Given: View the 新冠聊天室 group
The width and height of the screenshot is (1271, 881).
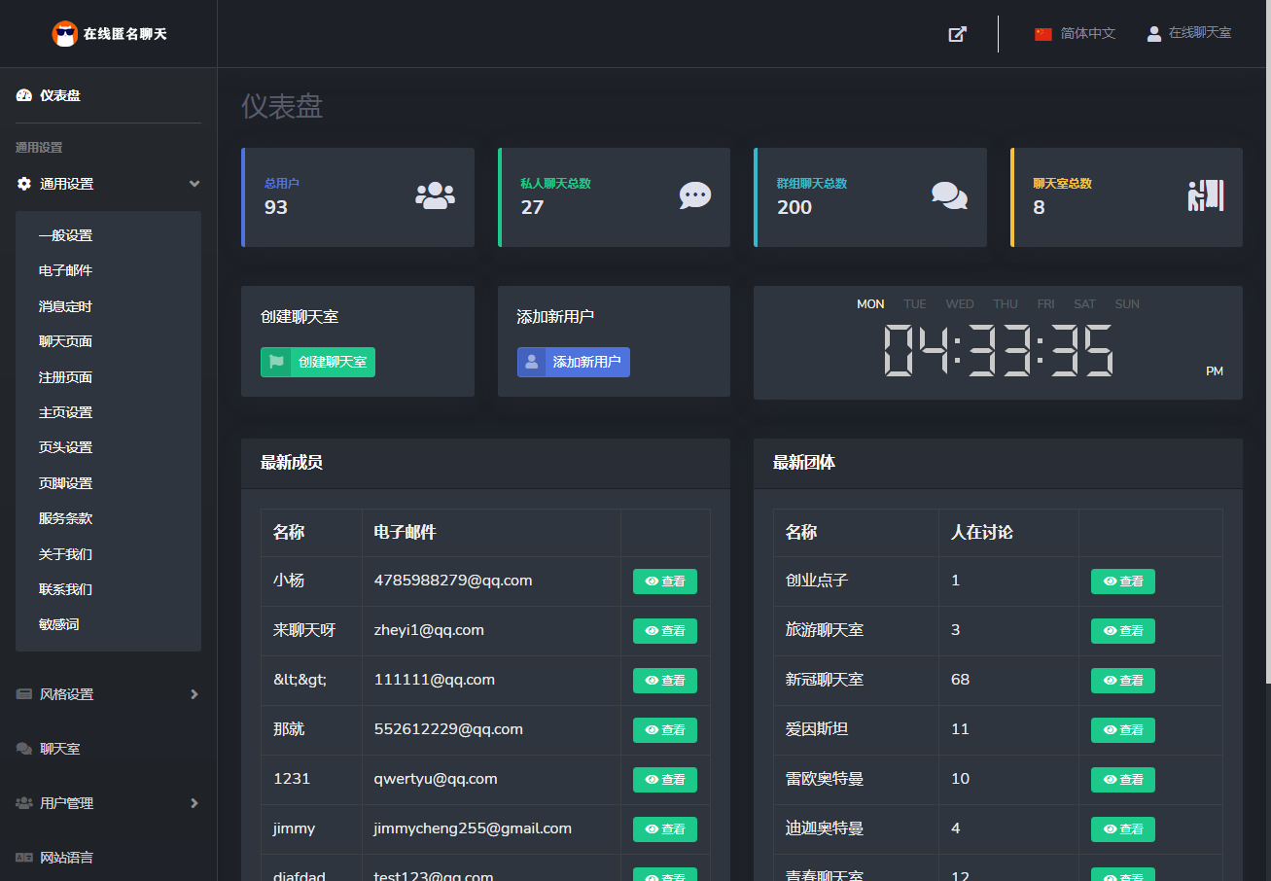Looking at the screenshot, I should click(1123, 681).
